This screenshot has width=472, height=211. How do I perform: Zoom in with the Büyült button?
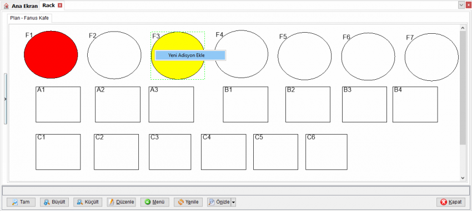(x=54, y=202)
